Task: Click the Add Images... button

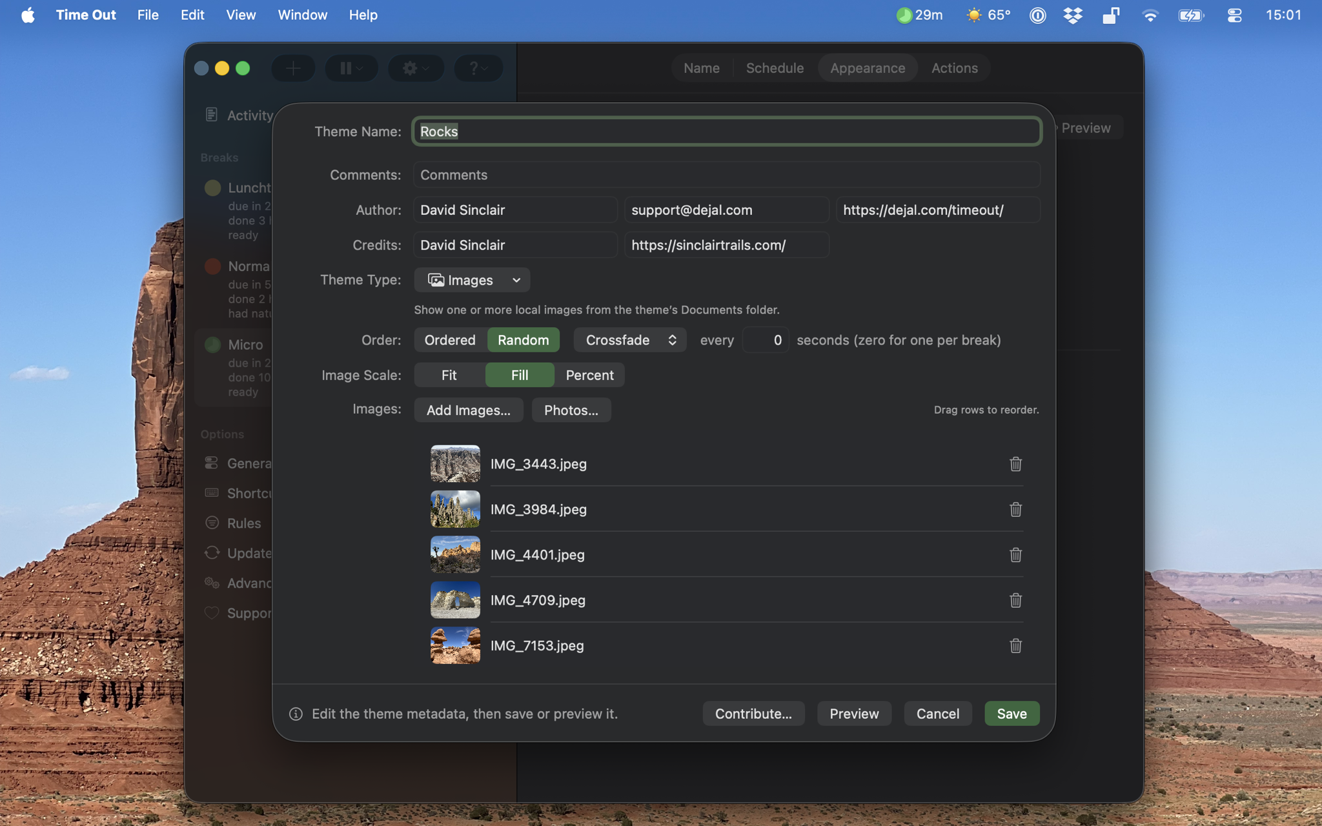Action: [x=468, y=410]
